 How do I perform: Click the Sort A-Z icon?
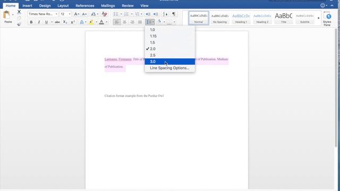coord(165,14)
